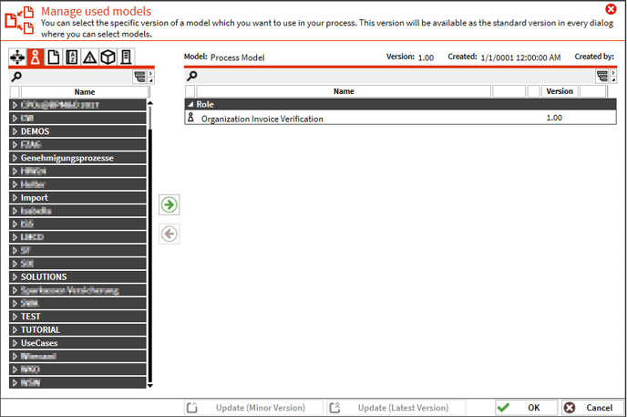Viewport: 627px width, 417px height.
Task: Select Organization Invoice Verification row
Action: (x=400, y=118)
